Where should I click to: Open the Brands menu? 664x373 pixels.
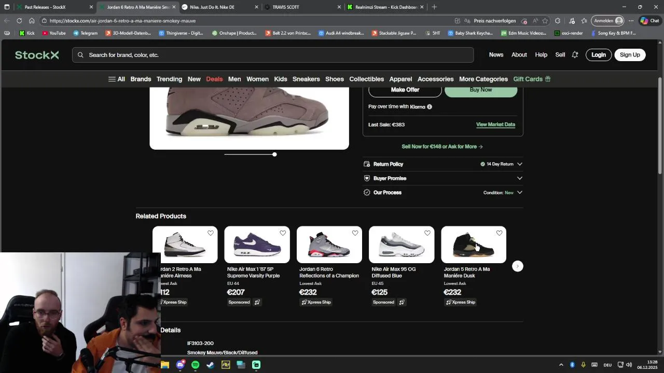(141, 79)
